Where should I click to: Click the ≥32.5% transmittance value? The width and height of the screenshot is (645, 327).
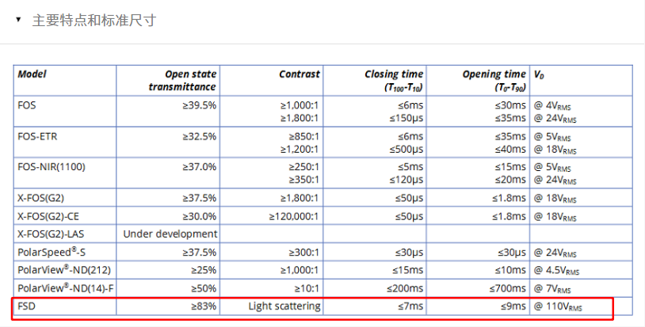click(x=200, y=136)
